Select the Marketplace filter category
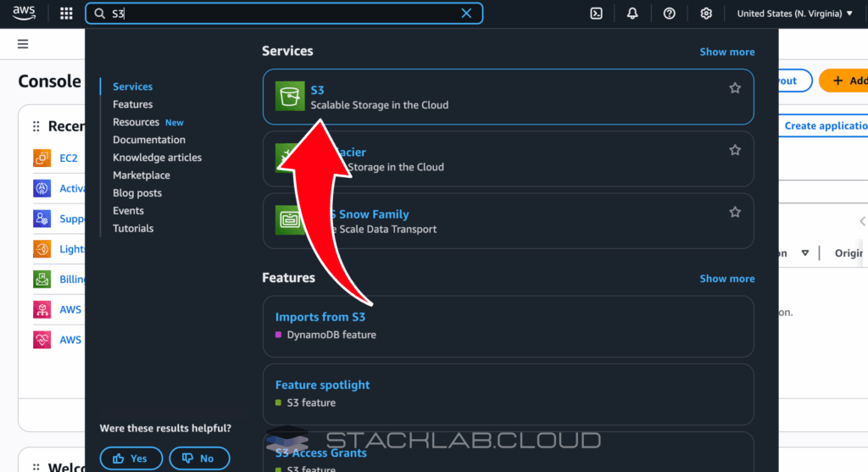Screen dimensions: 868x472 tap(142, 175)
